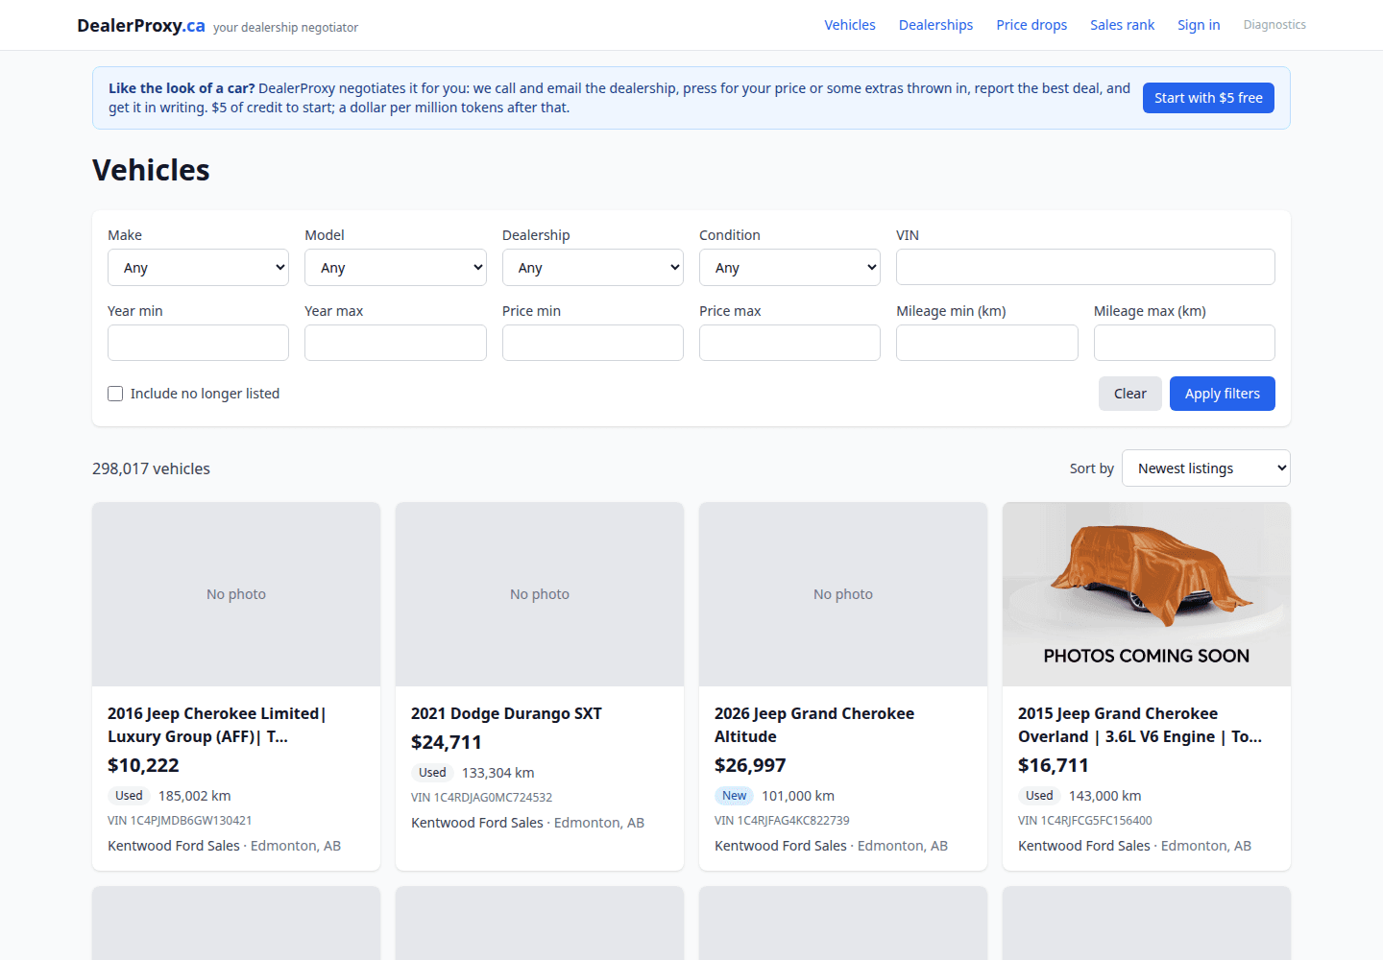Click the $10,222 price text
Viewport: 1383px width, 960px height.
tap(143, 765)
